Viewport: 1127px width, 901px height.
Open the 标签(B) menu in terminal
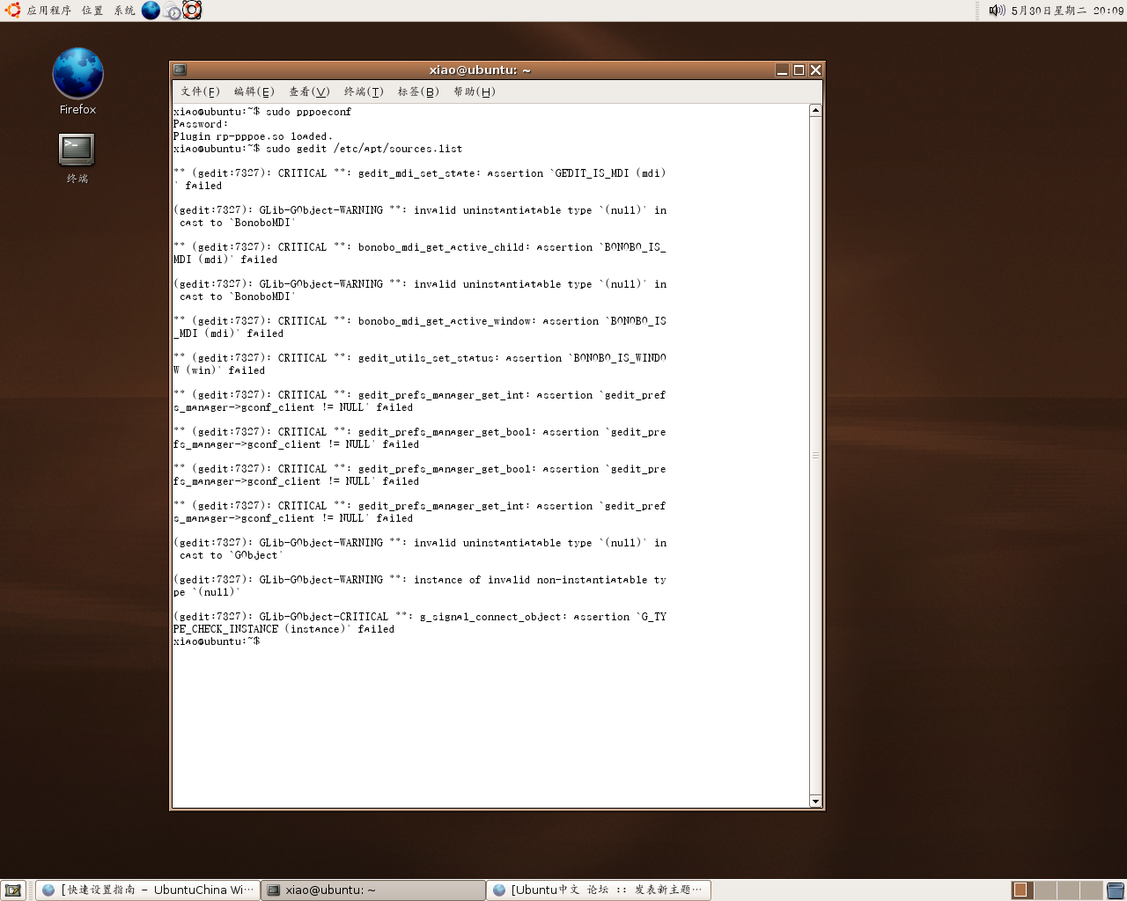pos(418,92)
